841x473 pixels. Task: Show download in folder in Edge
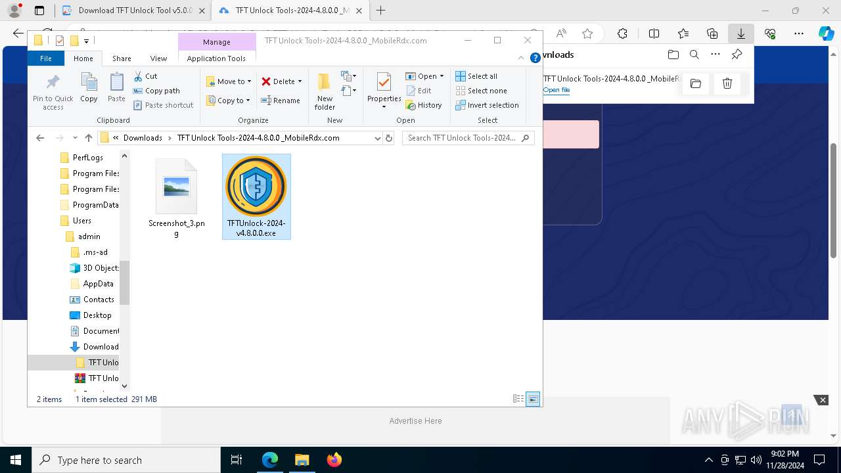(696, 83)
